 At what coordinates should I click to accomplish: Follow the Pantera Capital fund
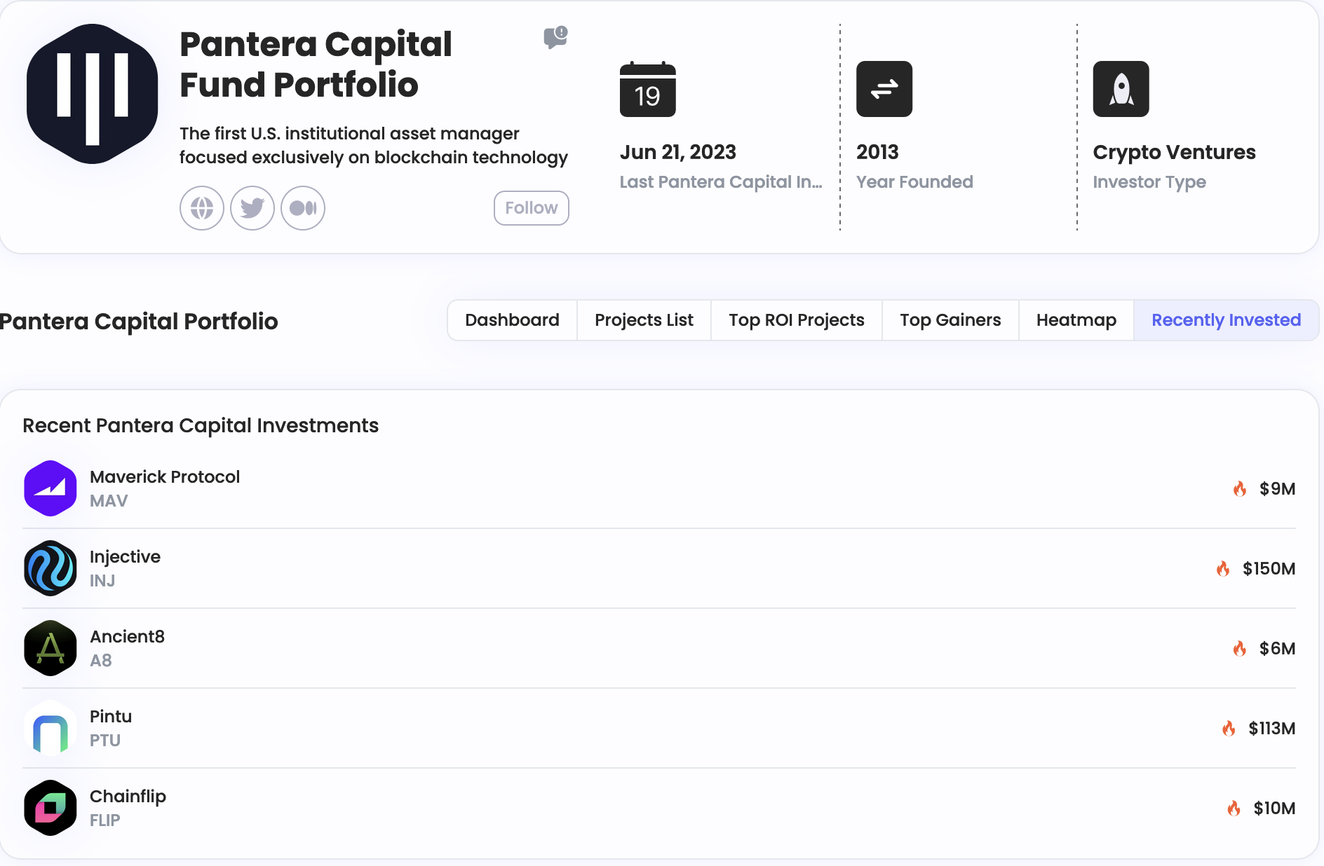click(x=532, y=208)
